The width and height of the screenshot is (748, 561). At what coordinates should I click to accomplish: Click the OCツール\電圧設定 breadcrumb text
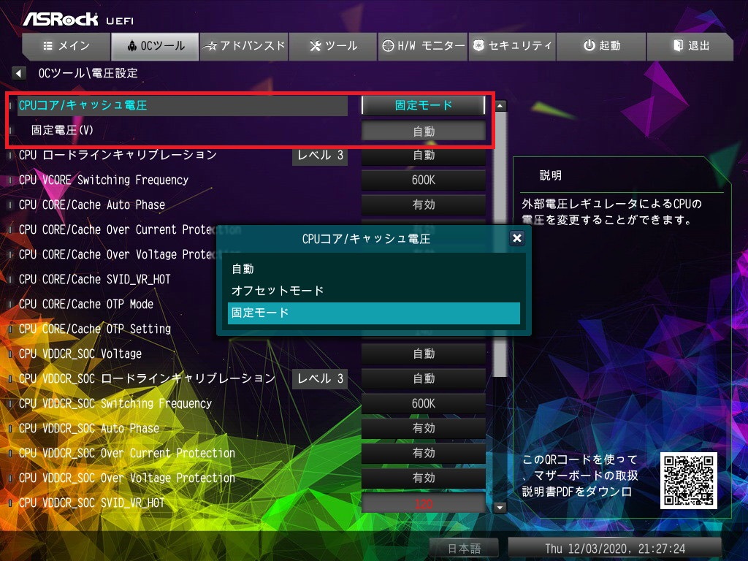[88, 74]
